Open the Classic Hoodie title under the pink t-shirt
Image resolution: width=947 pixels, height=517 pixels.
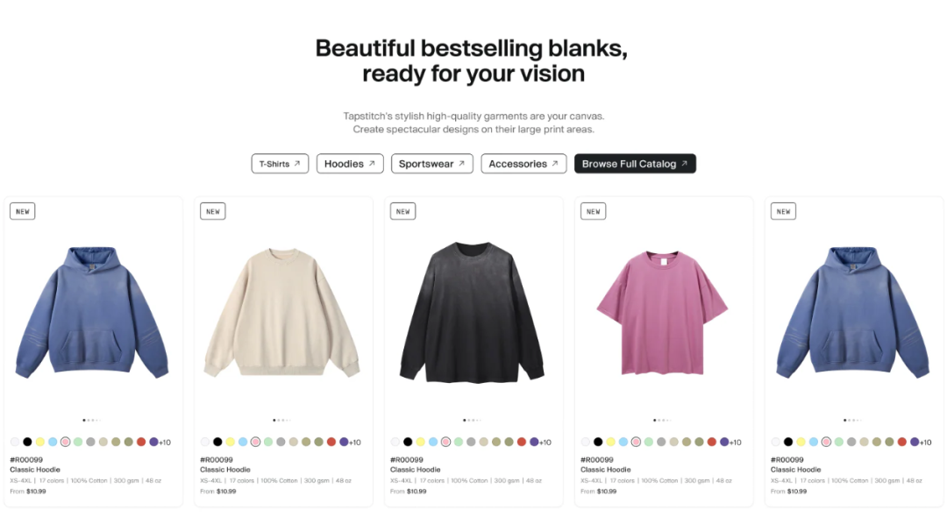point(606,470)
